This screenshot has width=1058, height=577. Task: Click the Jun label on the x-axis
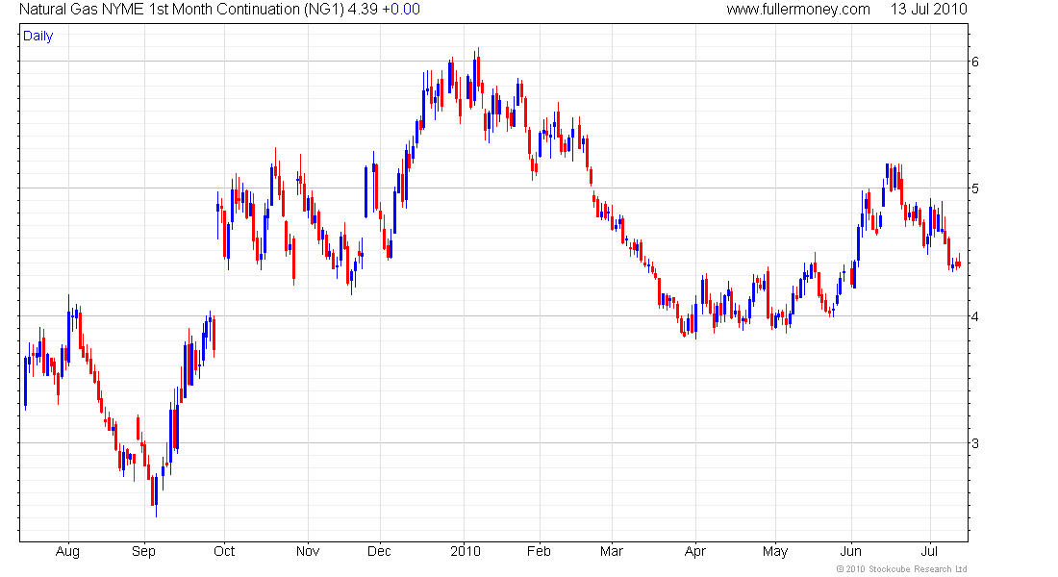tap(851, 551)
